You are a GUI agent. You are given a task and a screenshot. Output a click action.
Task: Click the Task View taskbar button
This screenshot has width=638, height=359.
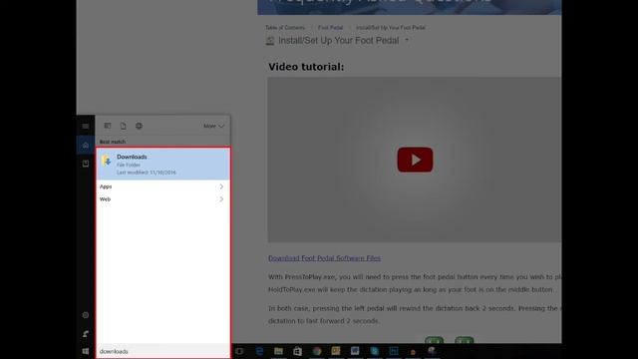tap(239, 351)
